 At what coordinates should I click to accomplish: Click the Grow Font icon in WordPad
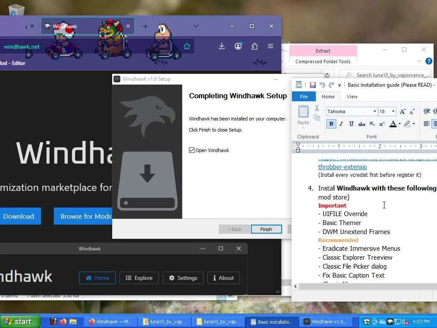402,111
